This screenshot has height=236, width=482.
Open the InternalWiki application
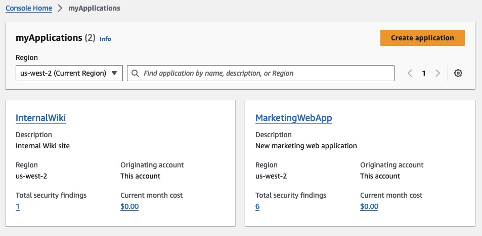pos(40,118)
